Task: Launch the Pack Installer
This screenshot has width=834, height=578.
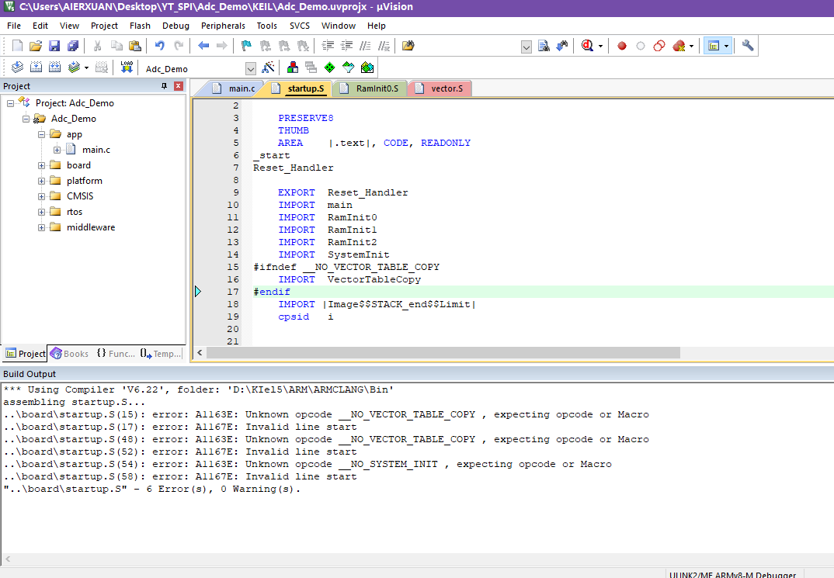Action: pos(367,67)
